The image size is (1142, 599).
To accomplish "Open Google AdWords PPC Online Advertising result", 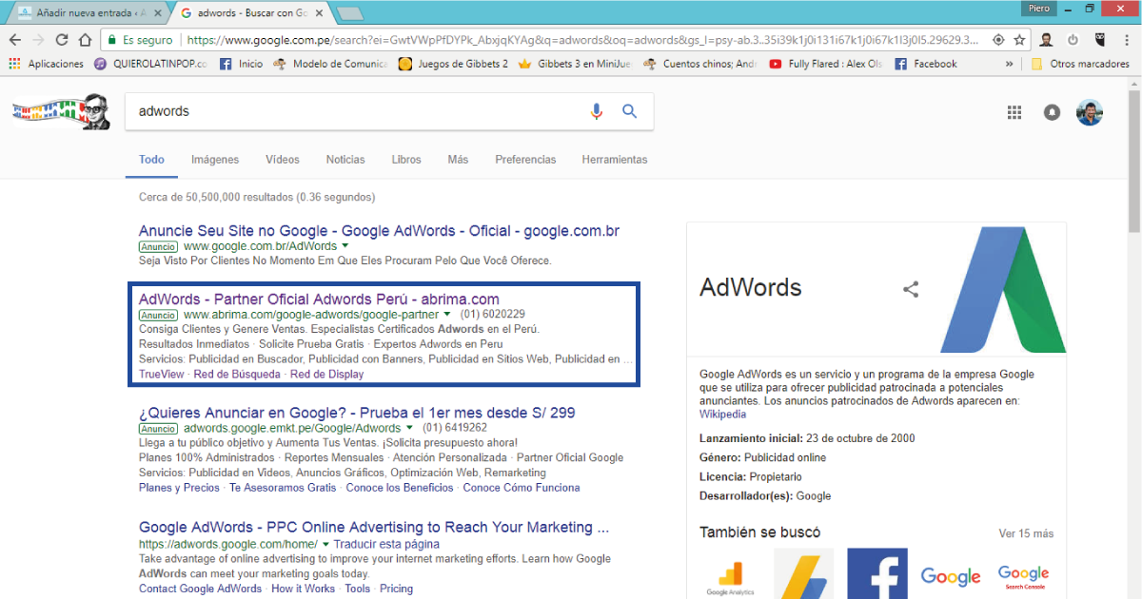I will tap(374, 528).
